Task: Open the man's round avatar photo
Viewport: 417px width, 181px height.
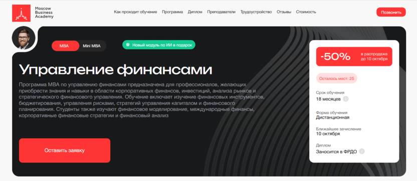Action: pos(24,37)
